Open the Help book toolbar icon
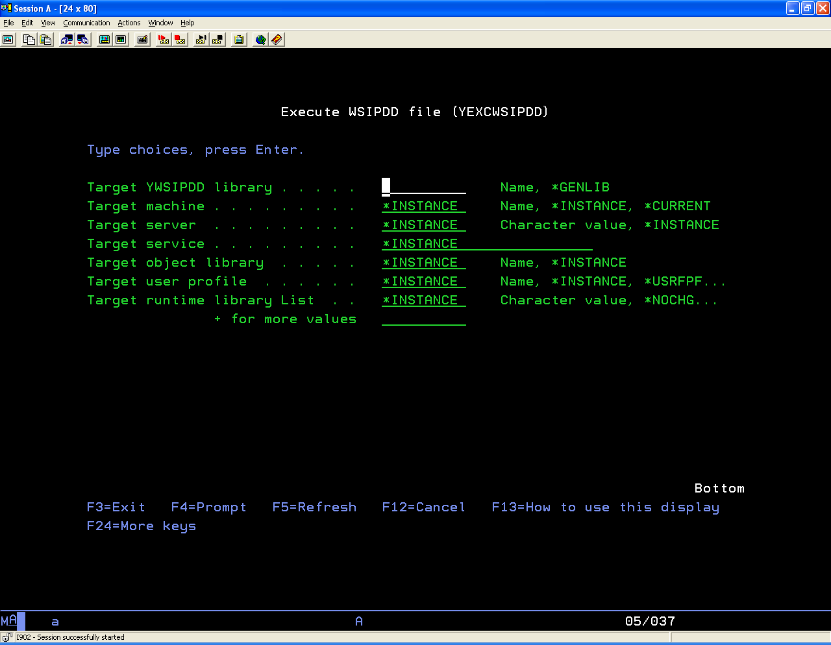 click(x=277, y=40)
